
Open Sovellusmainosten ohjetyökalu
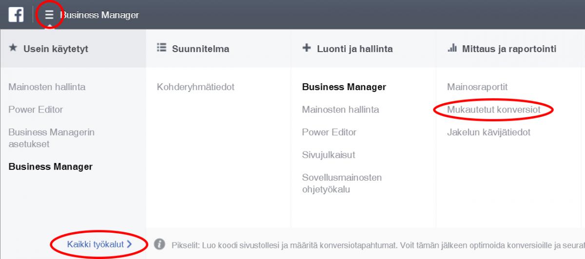(x=342, y=183)
